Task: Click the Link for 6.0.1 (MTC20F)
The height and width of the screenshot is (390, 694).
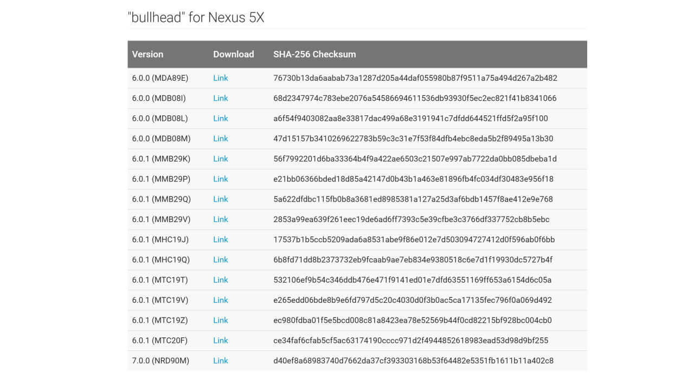Action: click(x=220, y=340)
